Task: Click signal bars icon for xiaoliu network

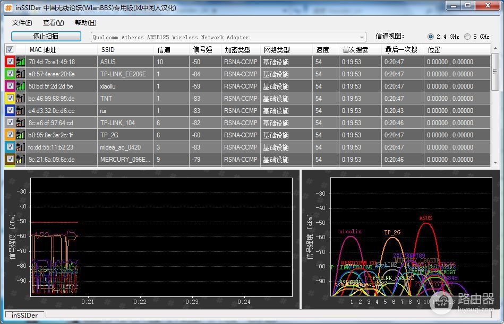Action: [21, 86]
